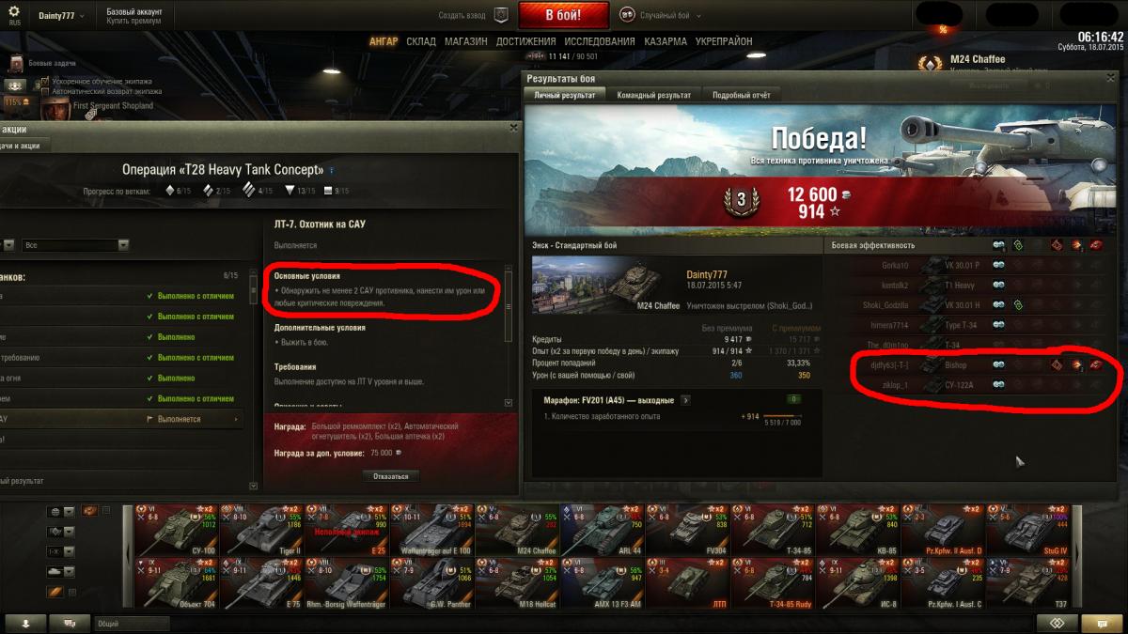Switch to the team result tab

pos(653,95)
